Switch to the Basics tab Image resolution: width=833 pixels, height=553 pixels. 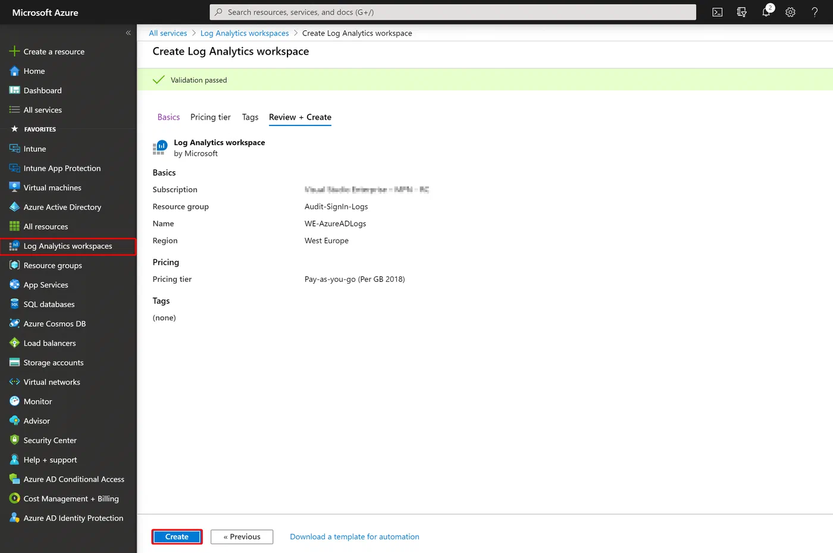click(168, 117)
